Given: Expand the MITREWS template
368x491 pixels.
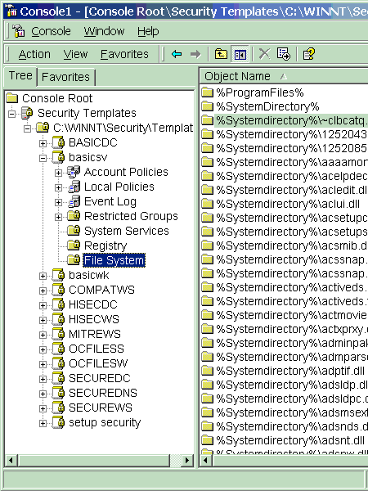Looking at the screenshot, I should [x=43, y=335].
